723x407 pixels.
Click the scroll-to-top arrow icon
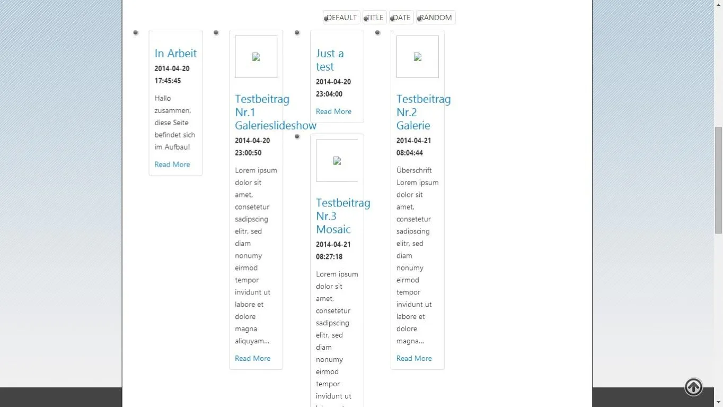click(x=693, y=387)
